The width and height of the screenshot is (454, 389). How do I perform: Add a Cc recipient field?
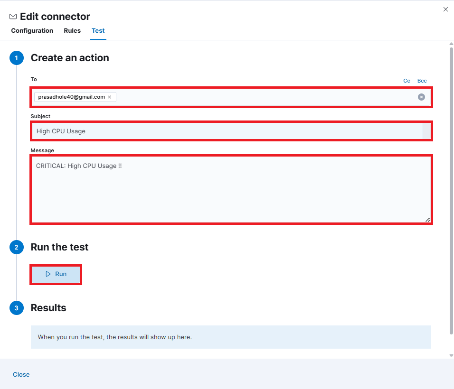[x=407, y=81]
